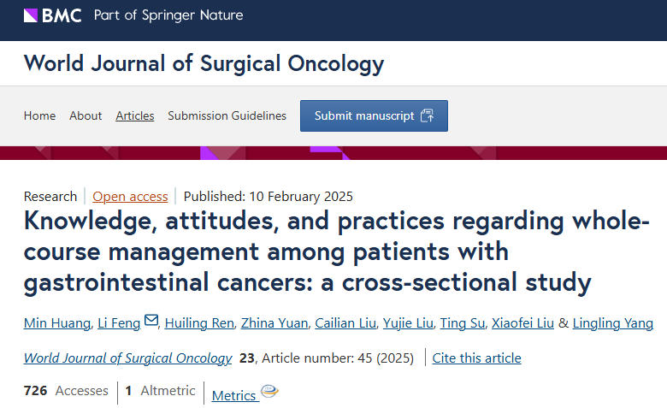
Task: Go to the Articles section
Action: pyautogui.click(x=135, y=116)
